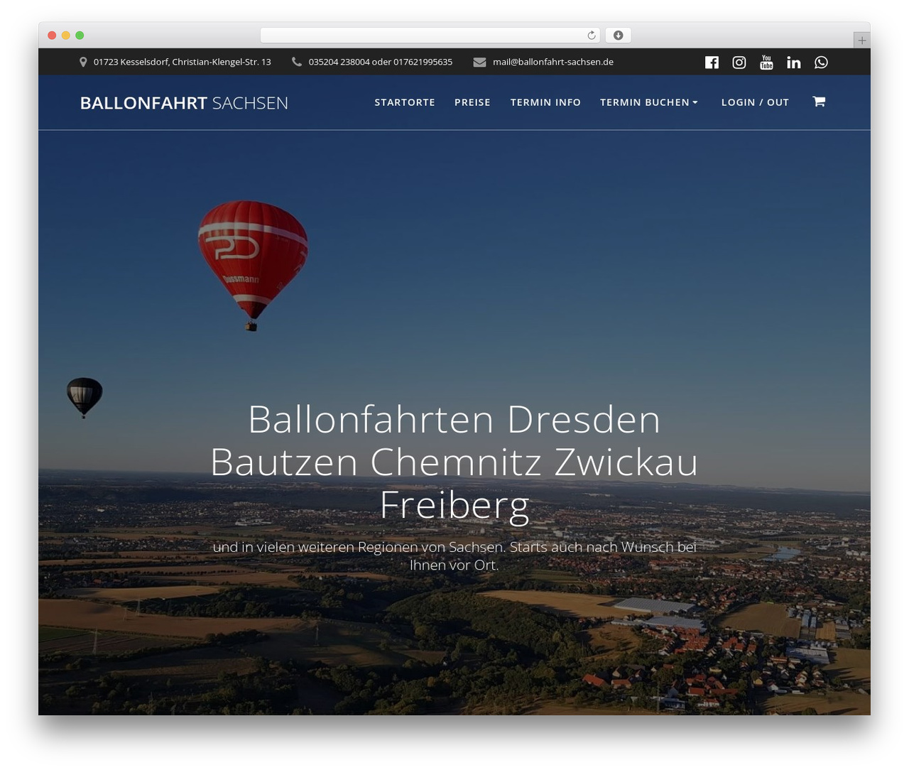Click the envelope mail icon
This screenshot has height=770, width=909.
[480, 62]
